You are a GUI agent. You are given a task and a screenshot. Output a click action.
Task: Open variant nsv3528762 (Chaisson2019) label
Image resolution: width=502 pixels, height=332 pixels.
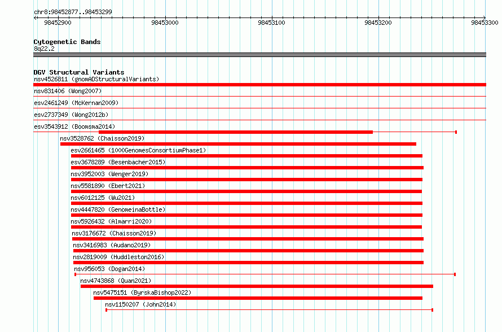(102, 138)
